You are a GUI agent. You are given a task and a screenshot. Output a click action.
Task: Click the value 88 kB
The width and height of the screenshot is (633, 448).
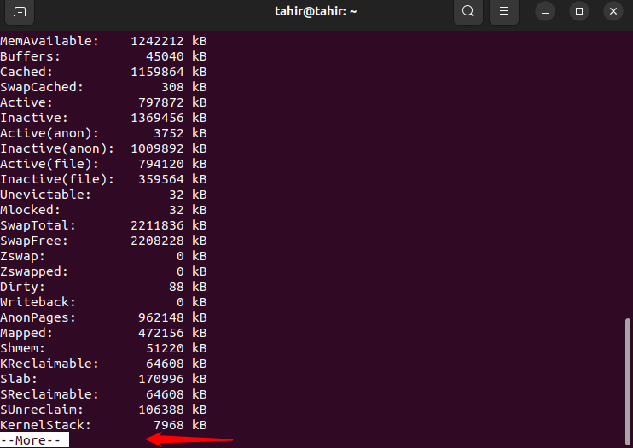(189, 287)
